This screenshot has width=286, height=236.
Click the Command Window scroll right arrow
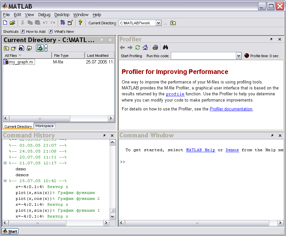point(280,223)
